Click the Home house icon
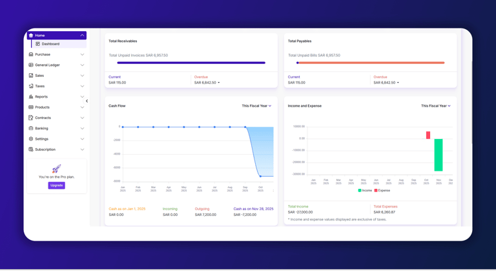496x271 pixels. click(x=31, y=36)
